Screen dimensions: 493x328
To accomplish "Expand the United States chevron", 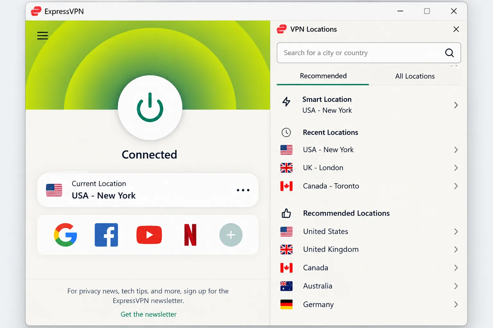I will click(x=456, y=232).
